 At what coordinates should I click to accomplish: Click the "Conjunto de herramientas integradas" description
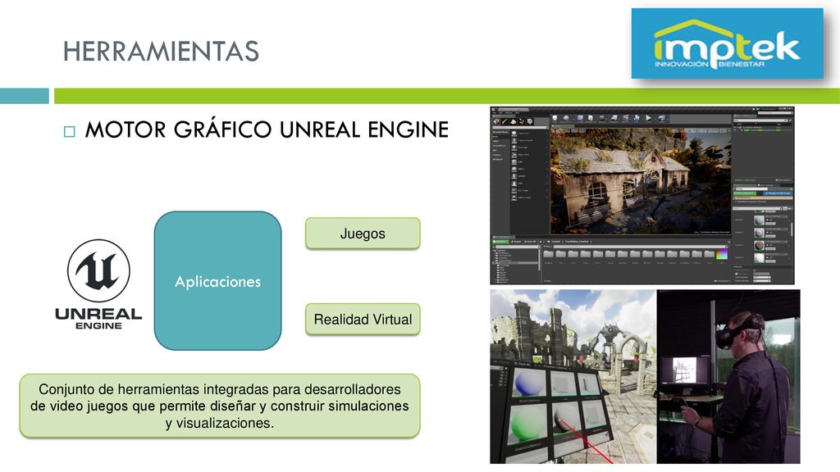[x=220, y=406]
